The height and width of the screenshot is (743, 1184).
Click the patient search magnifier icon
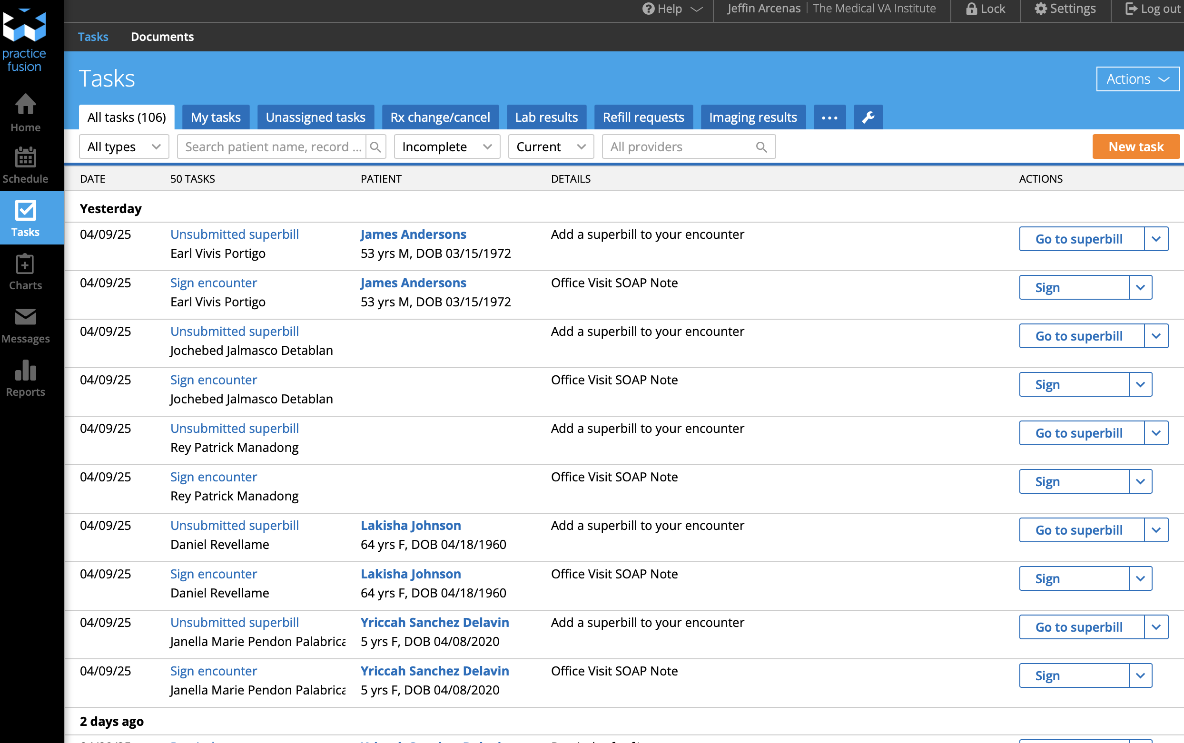pos(375,147)
